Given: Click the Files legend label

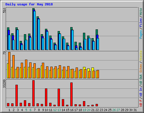Looking at the screenshot, I should (x=141, y=23).
